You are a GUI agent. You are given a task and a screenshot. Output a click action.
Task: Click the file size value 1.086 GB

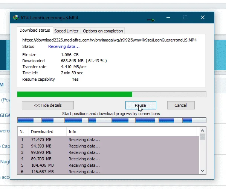pyautogui.click(x=70, y=55)
